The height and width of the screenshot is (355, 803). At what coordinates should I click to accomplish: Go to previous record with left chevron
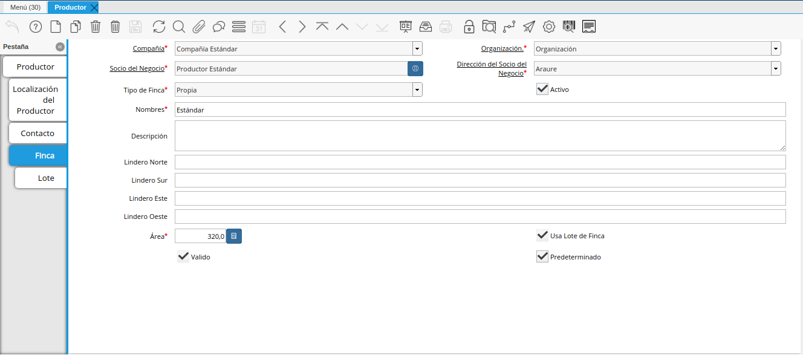tap(282, 27)
